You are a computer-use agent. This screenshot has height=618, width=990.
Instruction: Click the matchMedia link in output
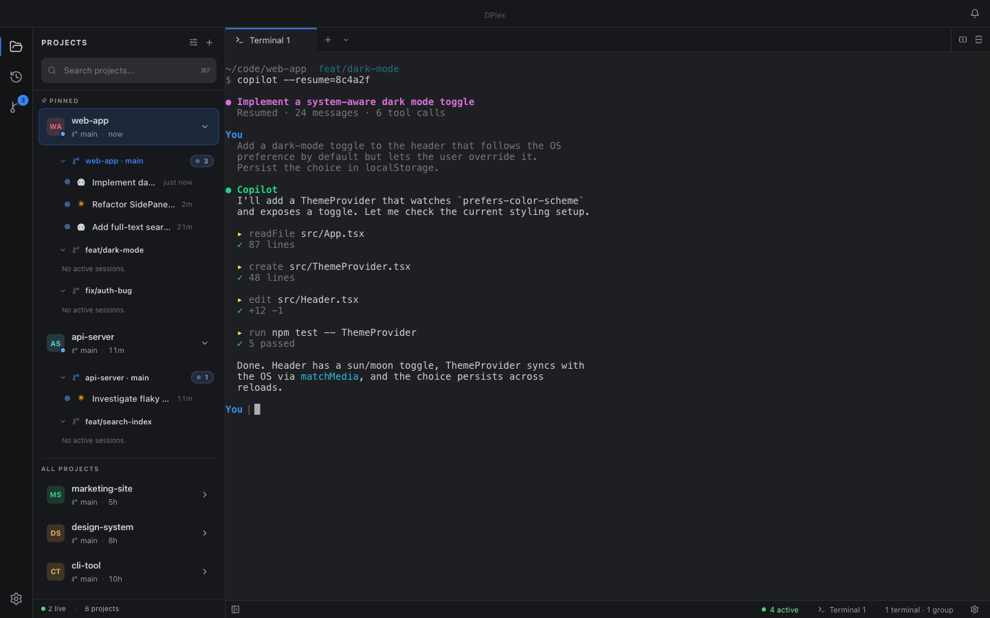(x=329, y=376)
